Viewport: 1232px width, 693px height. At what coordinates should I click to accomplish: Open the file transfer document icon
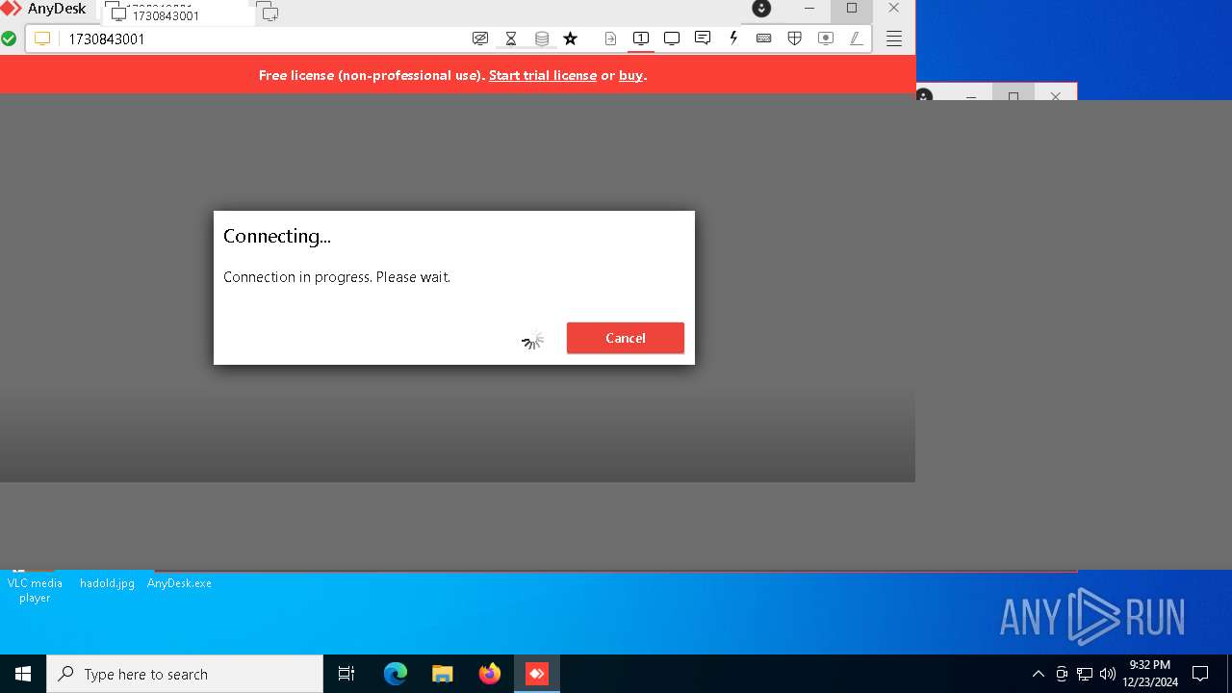point(610,39)
